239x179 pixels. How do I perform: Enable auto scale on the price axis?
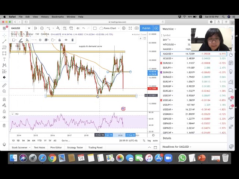click(155, 141)
